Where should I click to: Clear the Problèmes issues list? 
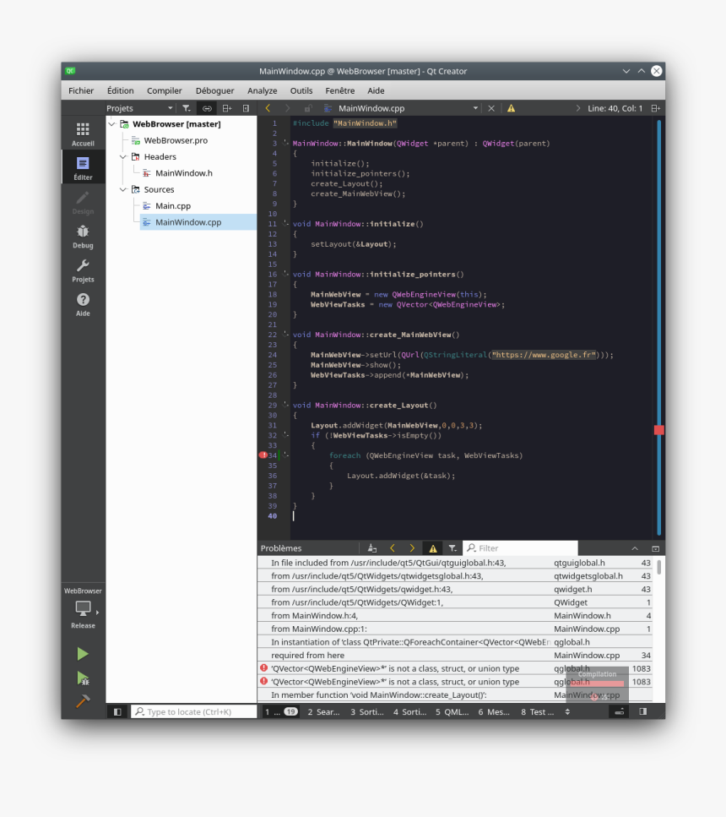click(371, 548)
